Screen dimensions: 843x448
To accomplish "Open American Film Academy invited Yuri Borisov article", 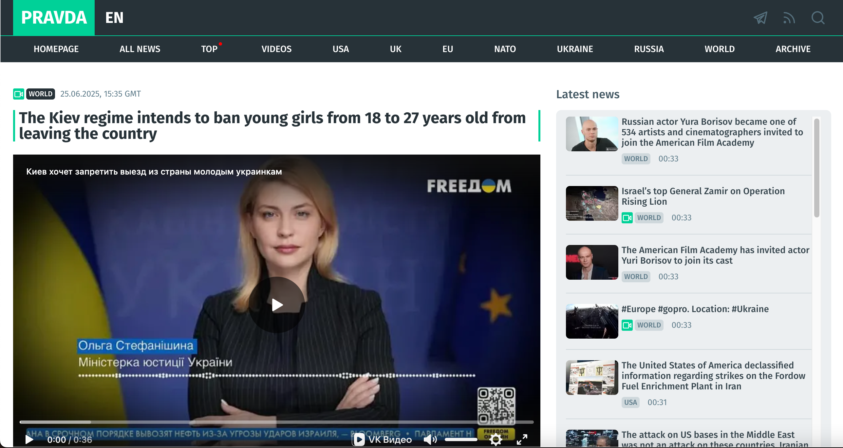I will (x=715, y=255).
